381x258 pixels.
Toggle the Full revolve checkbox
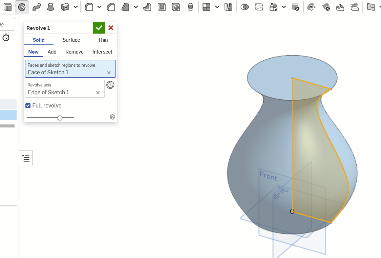click(x=28, y=105)
